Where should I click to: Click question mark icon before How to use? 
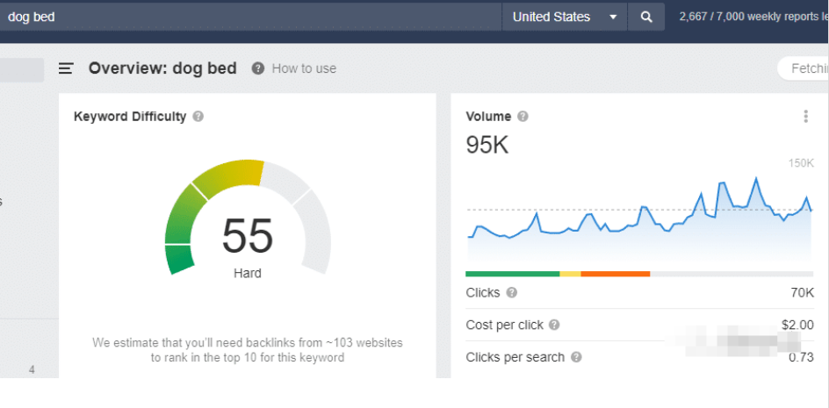[x=258, y=68]
